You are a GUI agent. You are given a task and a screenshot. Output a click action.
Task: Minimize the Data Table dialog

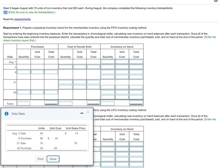82,113
